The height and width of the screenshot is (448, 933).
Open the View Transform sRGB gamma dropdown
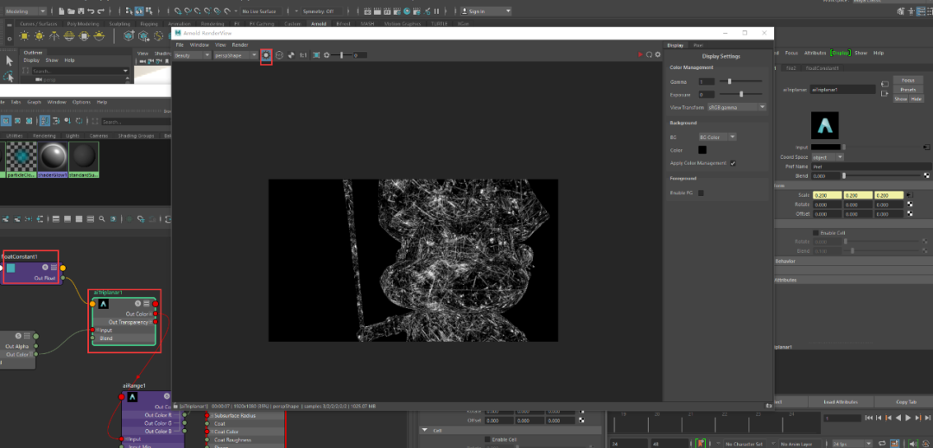click(737, 108)
